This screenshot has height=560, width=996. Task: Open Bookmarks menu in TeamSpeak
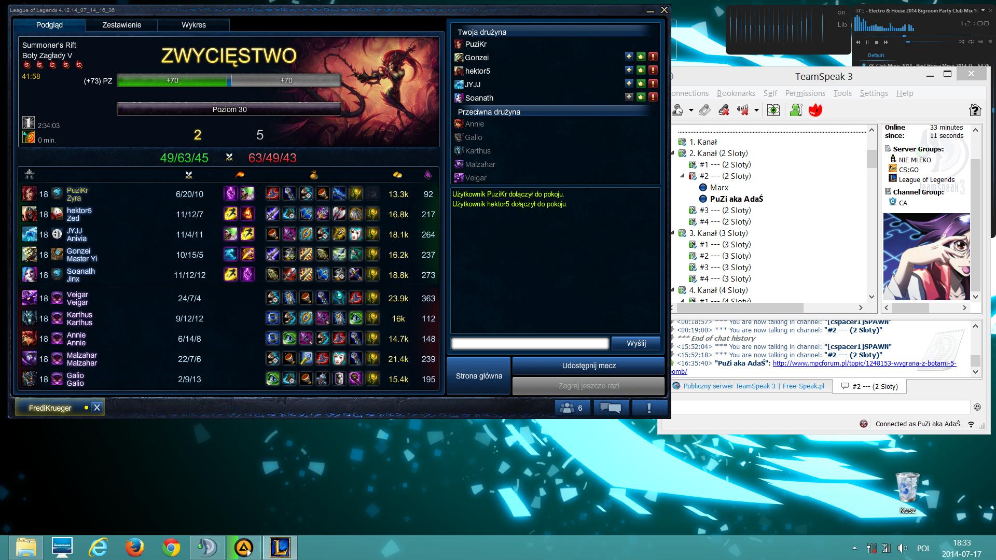point(736,93)
